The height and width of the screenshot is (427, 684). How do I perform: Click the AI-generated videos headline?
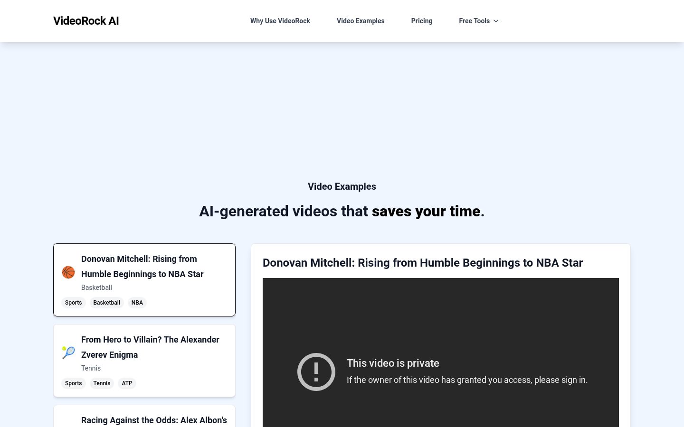point(342,211)
